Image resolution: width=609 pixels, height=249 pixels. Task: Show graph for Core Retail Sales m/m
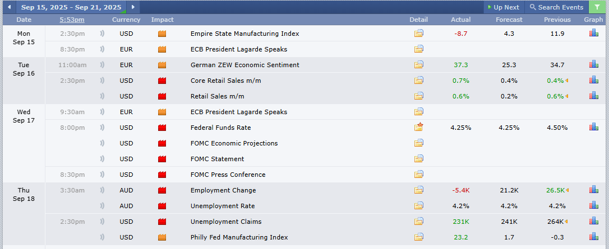[x=593, y=80]
